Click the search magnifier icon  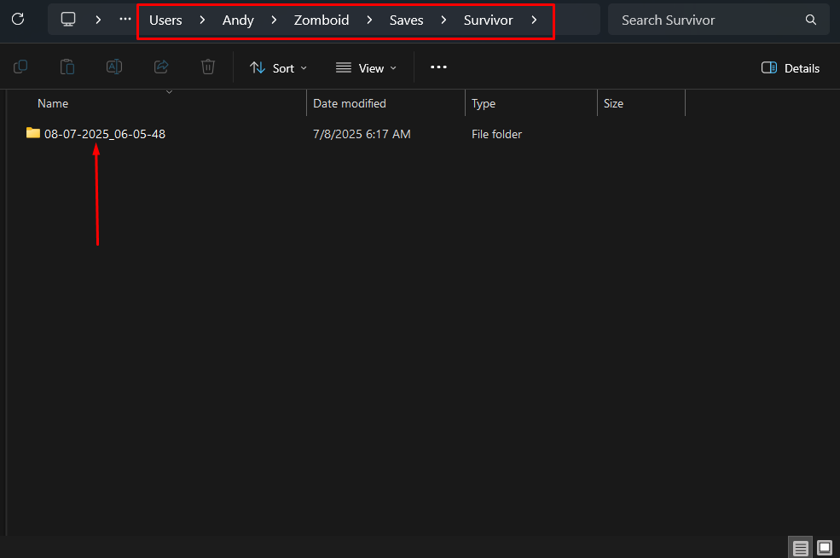tap(810, 20)
